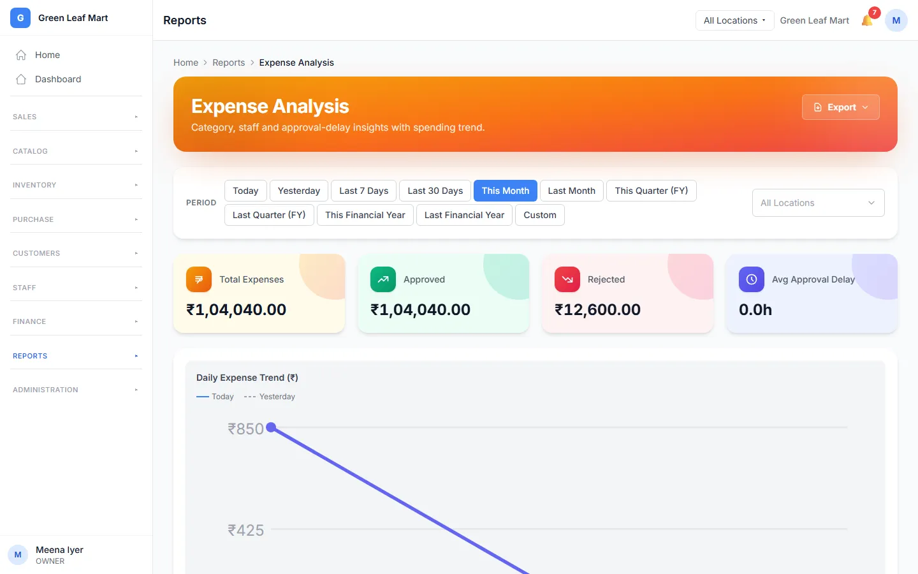Click the Home breadcrumb link
The width and height of the screenshot is (918, 574).
point(186,63)
